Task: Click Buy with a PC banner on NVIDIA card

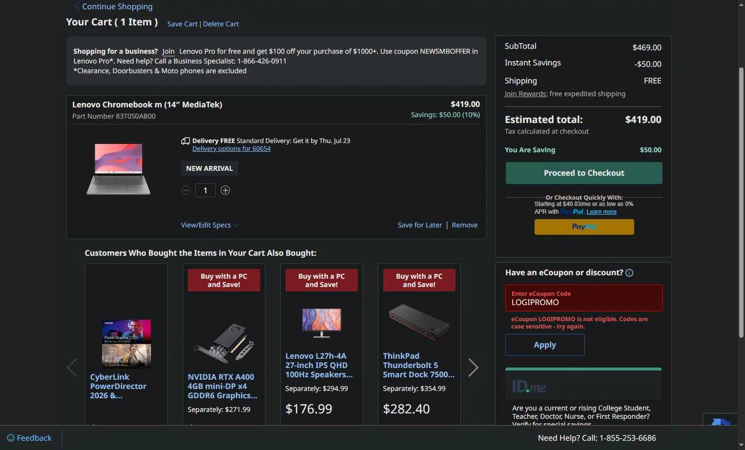Action: tap(224, 280)
